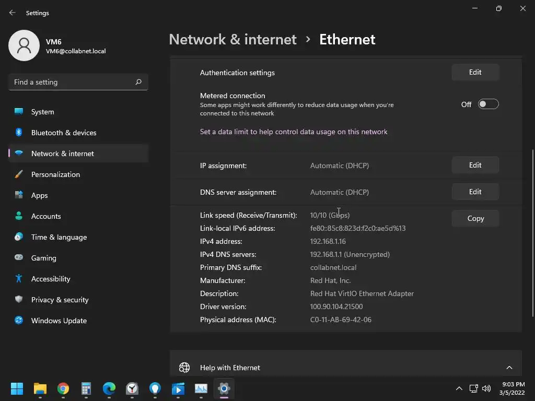Open the Accounts settings page
Screen dimensions: 535x401
(46, 216)
